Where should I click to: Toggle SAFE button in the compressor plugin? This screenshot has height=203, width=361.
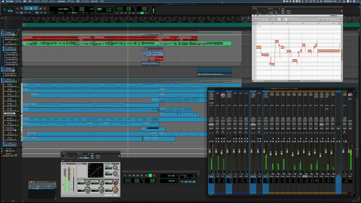coord(92,158)
